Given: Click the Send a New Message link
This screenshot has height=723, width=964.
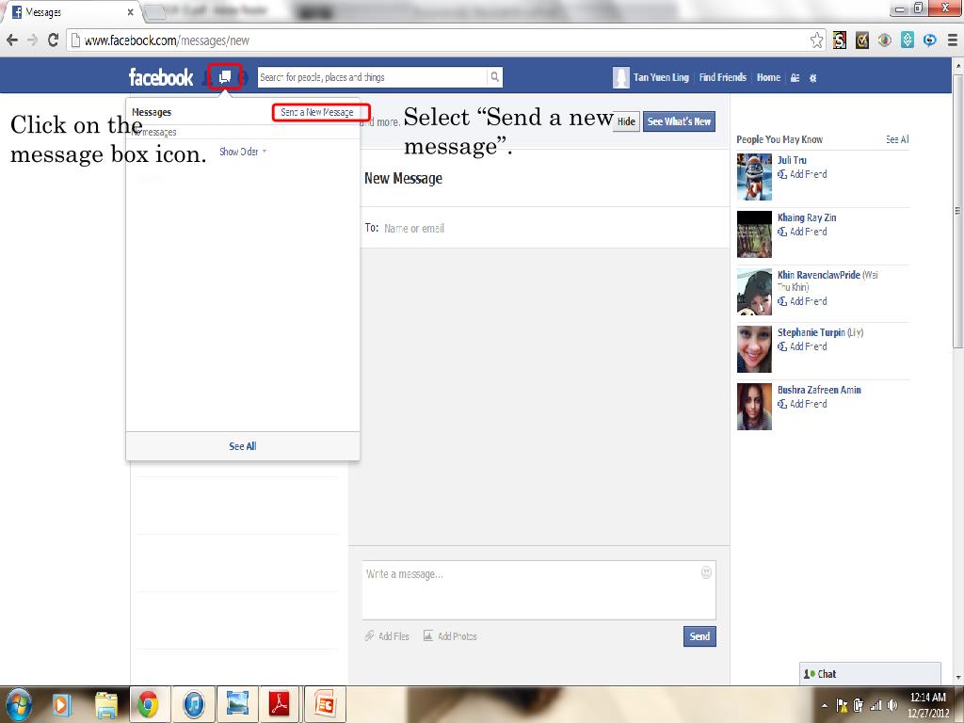Looking at the screenshot, I should click(x=317, y=112).
